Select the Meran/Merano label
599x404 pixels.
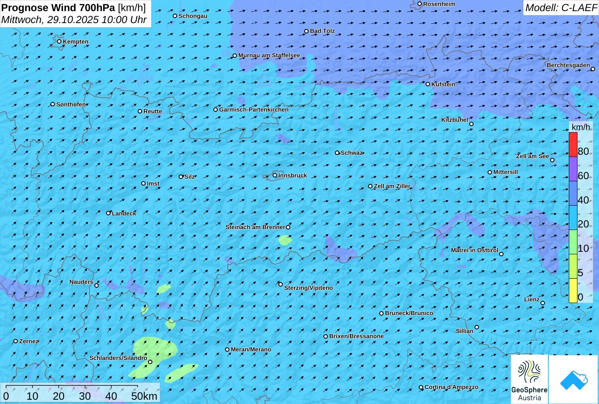coord(251,349)
